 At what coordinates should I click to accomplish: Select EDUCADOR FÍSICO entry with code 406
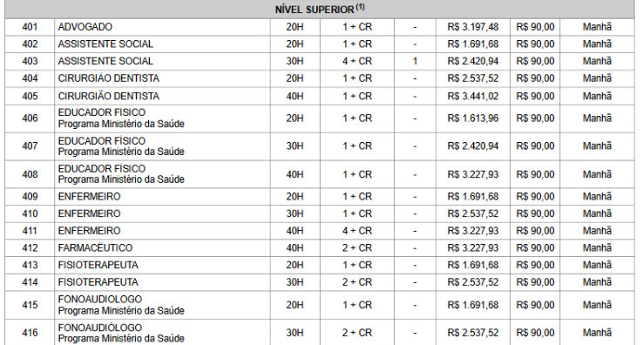121,118
